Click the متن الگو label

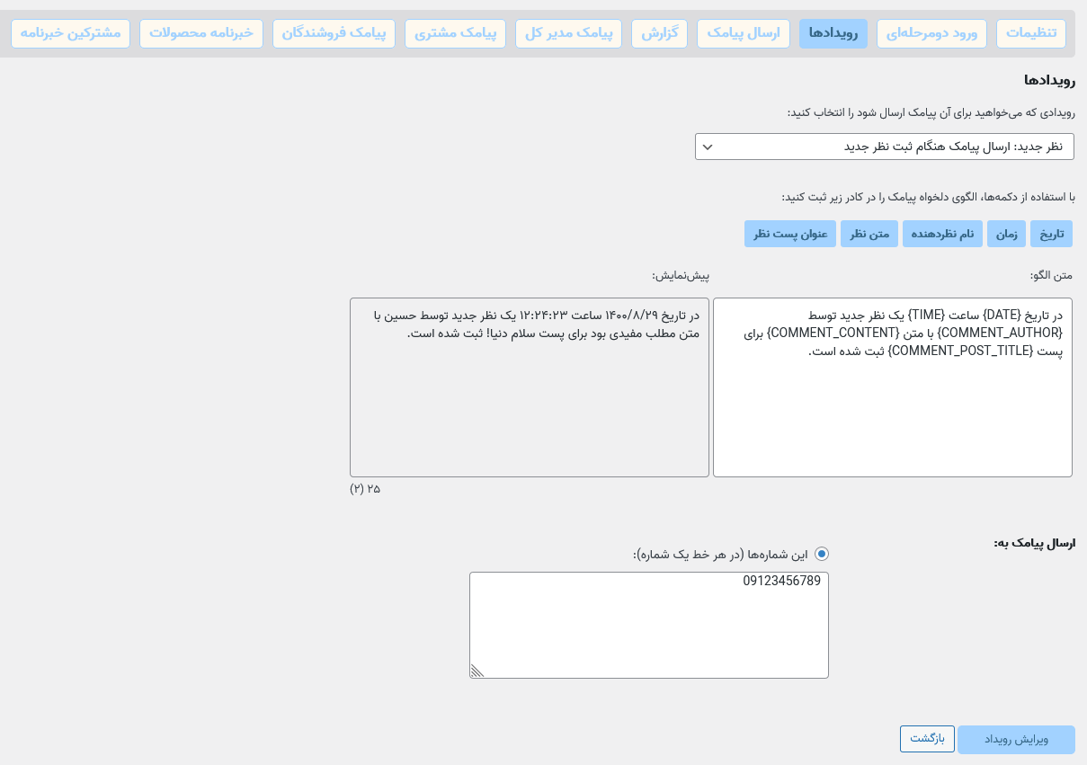1051,274
